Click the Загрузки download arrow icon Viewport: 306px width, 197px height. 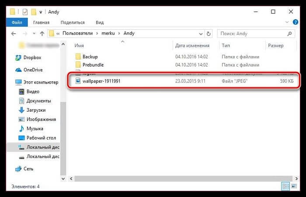pyautogui.click(x=21, y=110)
